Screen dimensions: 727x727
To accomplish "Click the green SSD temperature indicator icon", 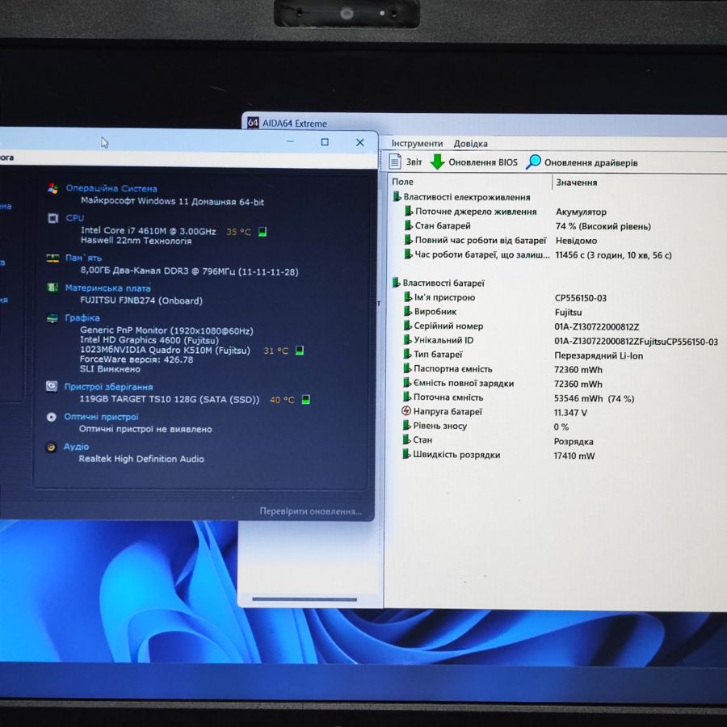I will pos(305,399).
